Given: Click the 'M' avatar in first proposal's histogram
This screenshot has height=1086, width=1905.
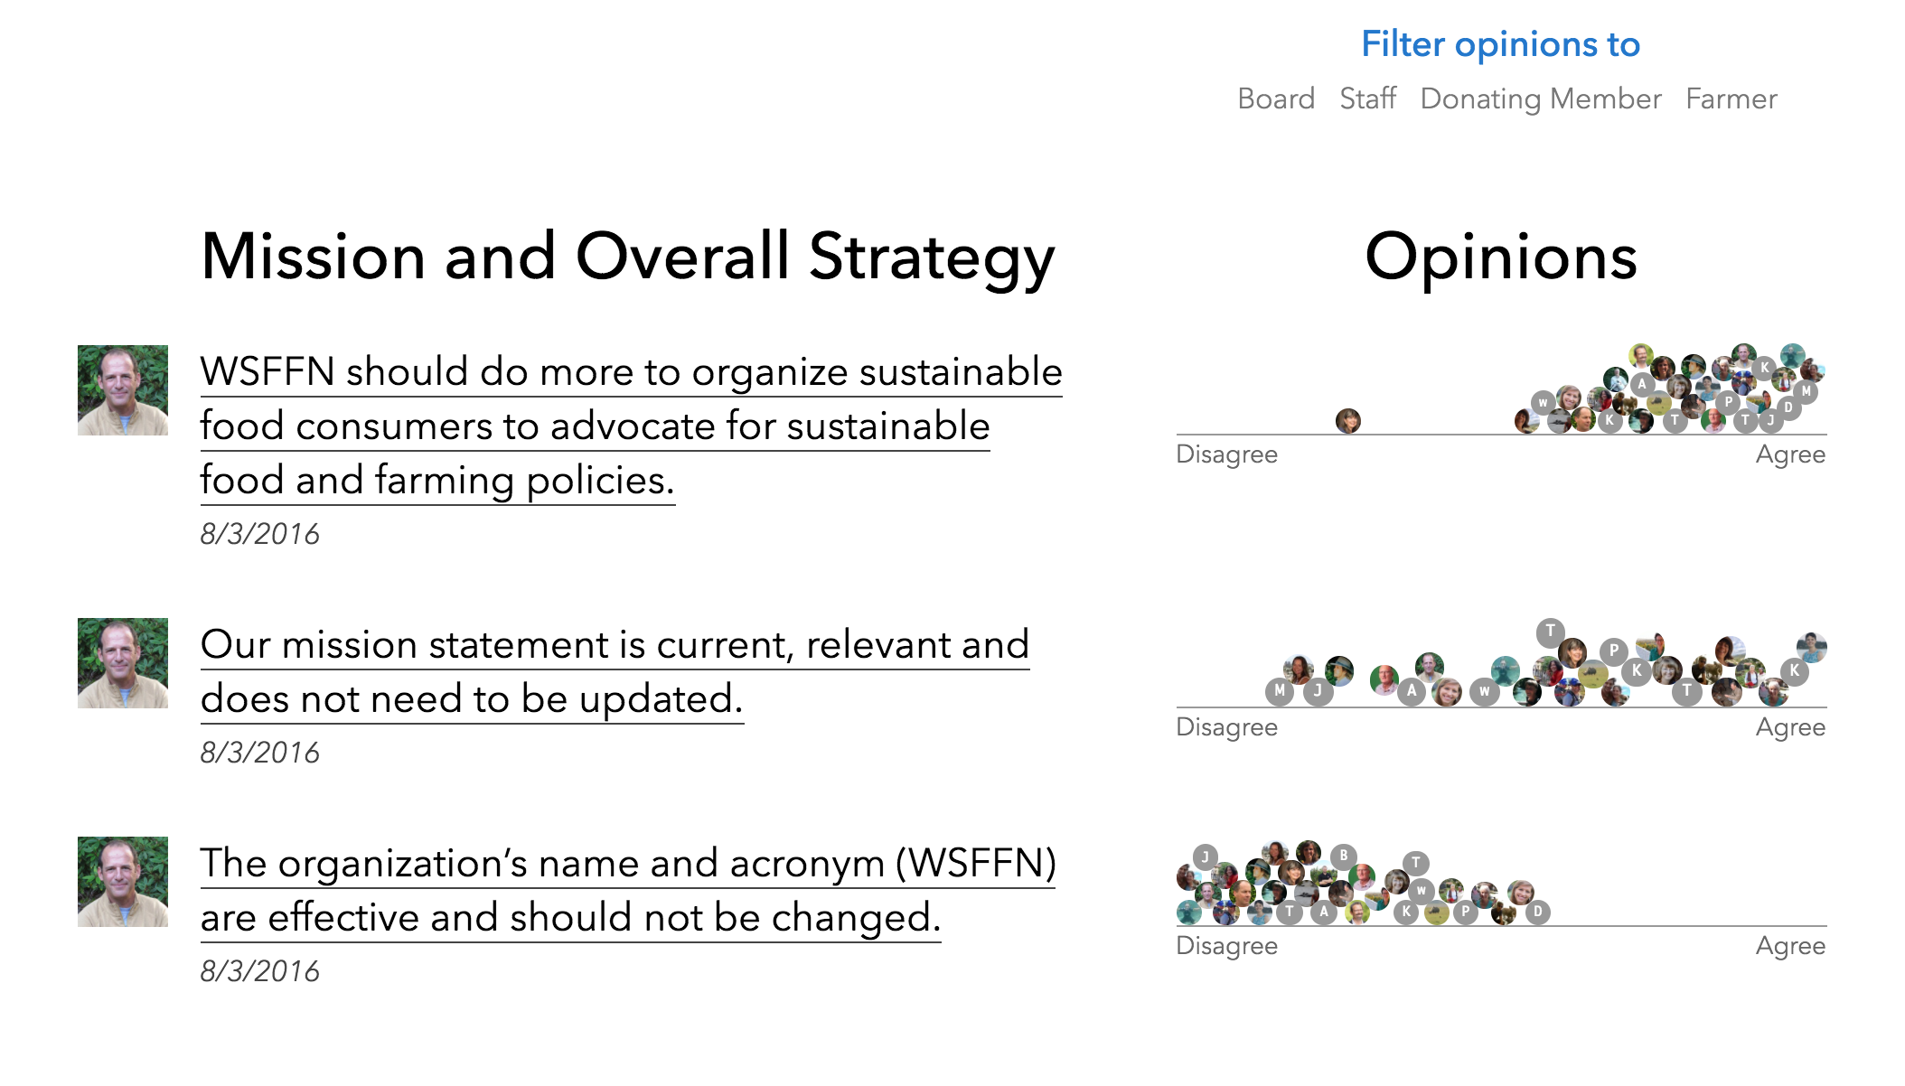Looking at the screenshot, I should coord(1806,391).
